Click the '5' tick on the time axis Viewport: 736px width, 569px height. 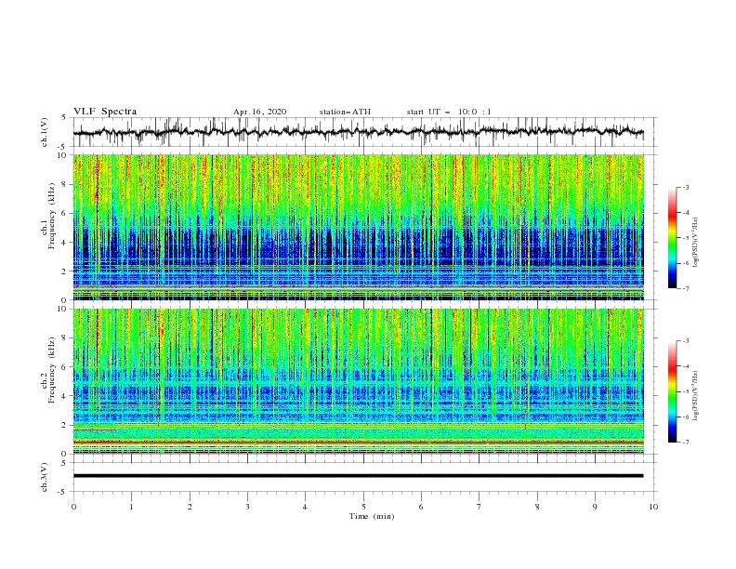click(x=363, y=507)
